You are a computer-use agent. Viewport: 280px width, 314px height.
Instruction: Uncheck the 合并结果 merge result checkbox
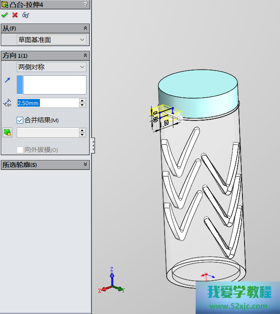coord(20,120)
